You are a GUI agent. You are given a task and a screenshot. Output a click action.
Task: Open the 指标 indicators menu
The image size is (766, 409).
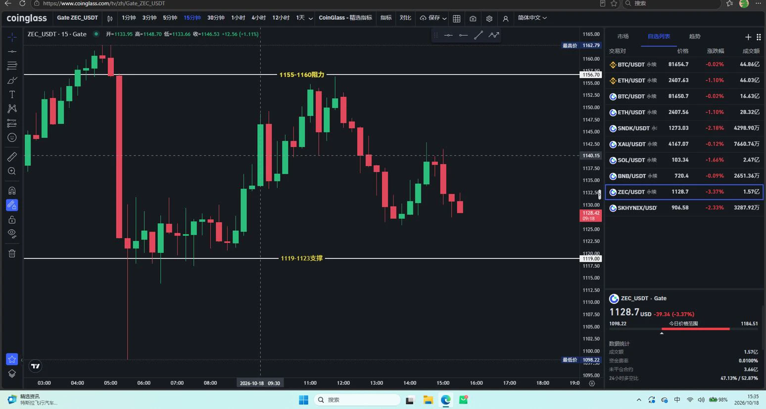[386, 18]
